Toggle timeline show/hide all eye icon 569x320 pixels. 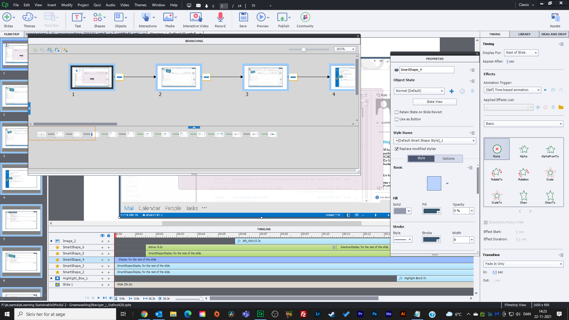click(x=102, y=236)
